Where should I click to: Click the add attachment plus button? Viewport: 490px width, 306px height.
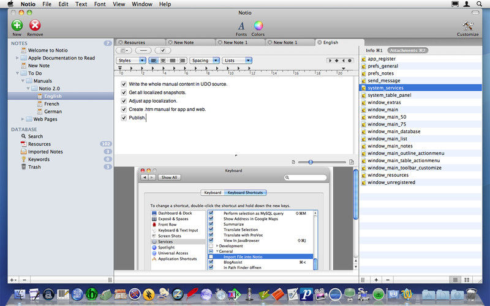[x=376, y=280]
